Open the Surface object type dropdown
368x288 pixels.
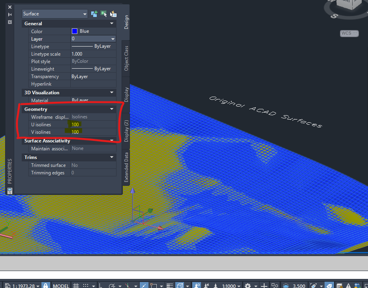[x=54, y=14]
